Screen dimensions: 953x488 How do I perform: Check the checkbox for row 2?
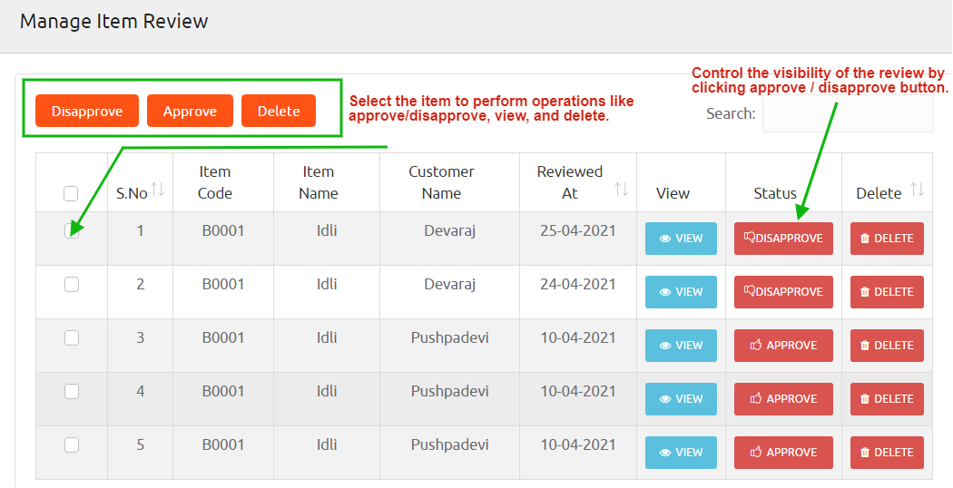coord(72,285)
